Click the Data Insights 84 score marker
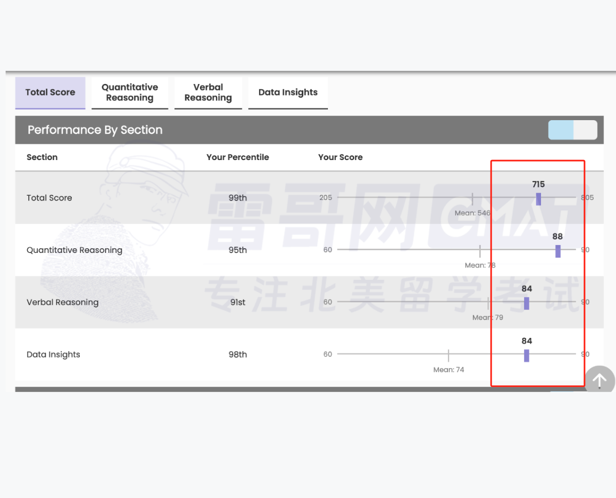The width and height of the screenshot is (616, 498). (x=526, y=356)
